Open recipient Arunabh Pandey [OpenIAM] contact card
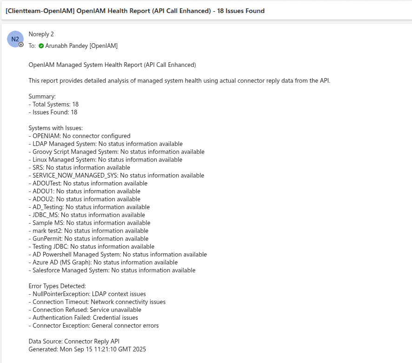Image resolution: width=412 pixels, height=363 pixels. pyautogui.click(x=81, y=46)
